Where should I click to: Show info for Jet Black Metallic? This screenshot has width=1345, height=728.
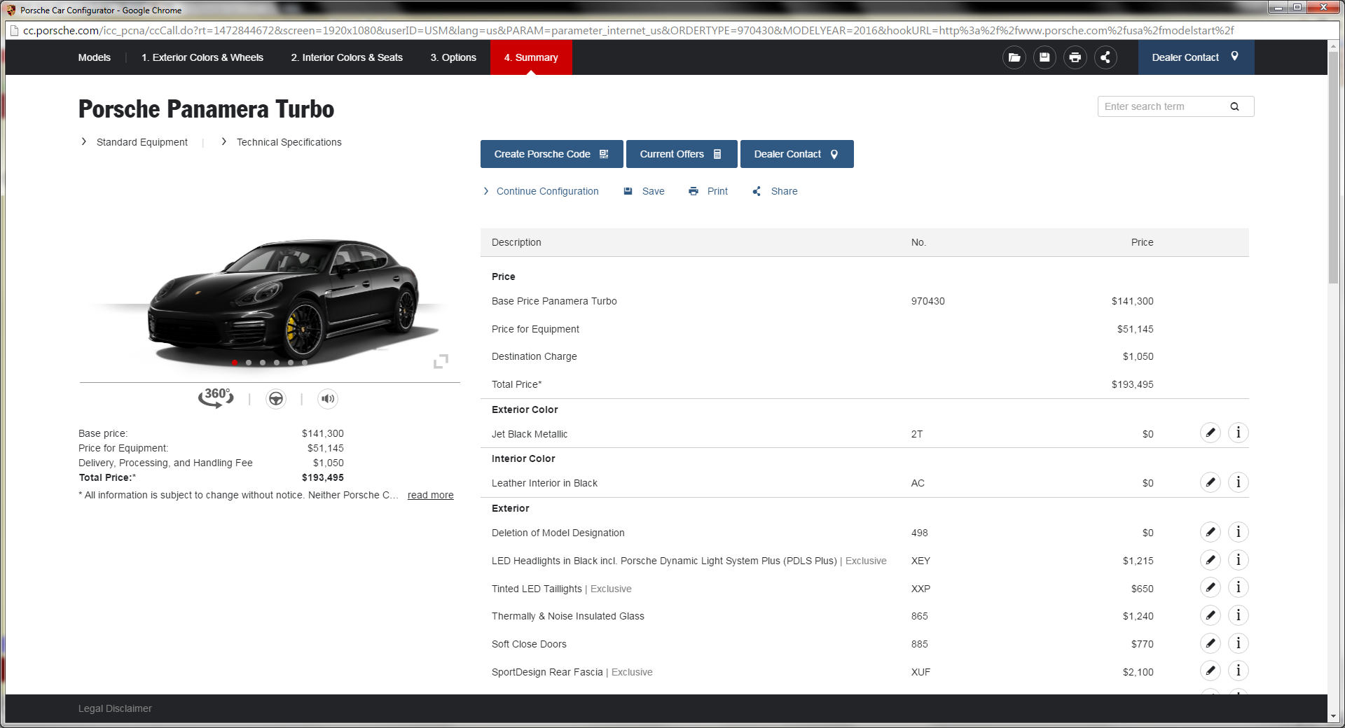1238,433
